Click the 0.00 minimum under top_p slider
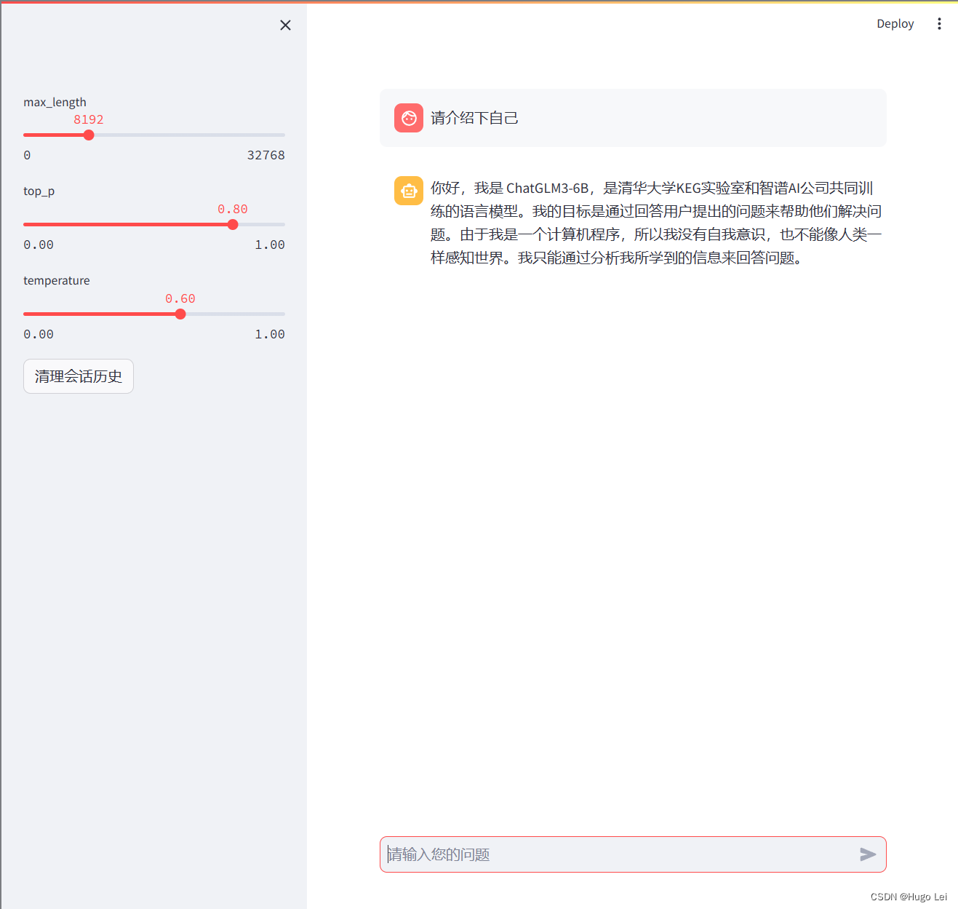Screen dimensions: 958x909 click(39, 245)
